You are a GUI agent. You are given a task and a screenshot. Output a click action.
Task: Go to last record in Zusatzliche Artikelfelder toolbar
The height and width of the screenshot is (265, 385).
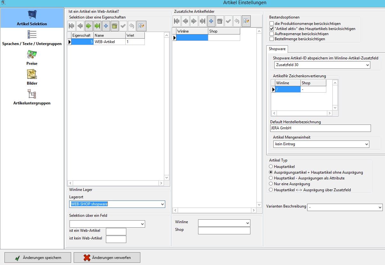tap(203, 21)
